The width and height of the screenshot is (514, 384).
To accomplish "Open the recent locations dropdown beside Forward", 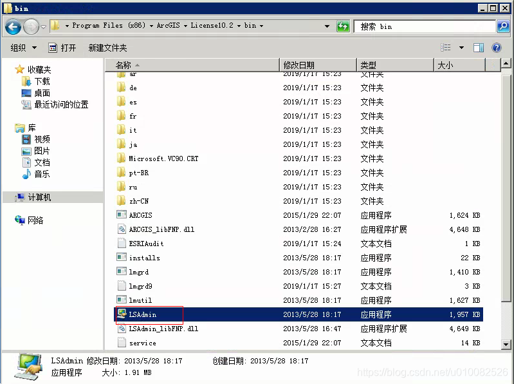I will click(43, 27).
